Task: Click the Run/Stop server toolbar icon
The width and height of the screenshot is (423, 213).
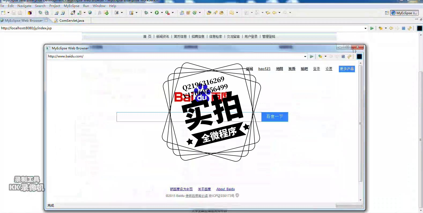Action: coord(80,13)
